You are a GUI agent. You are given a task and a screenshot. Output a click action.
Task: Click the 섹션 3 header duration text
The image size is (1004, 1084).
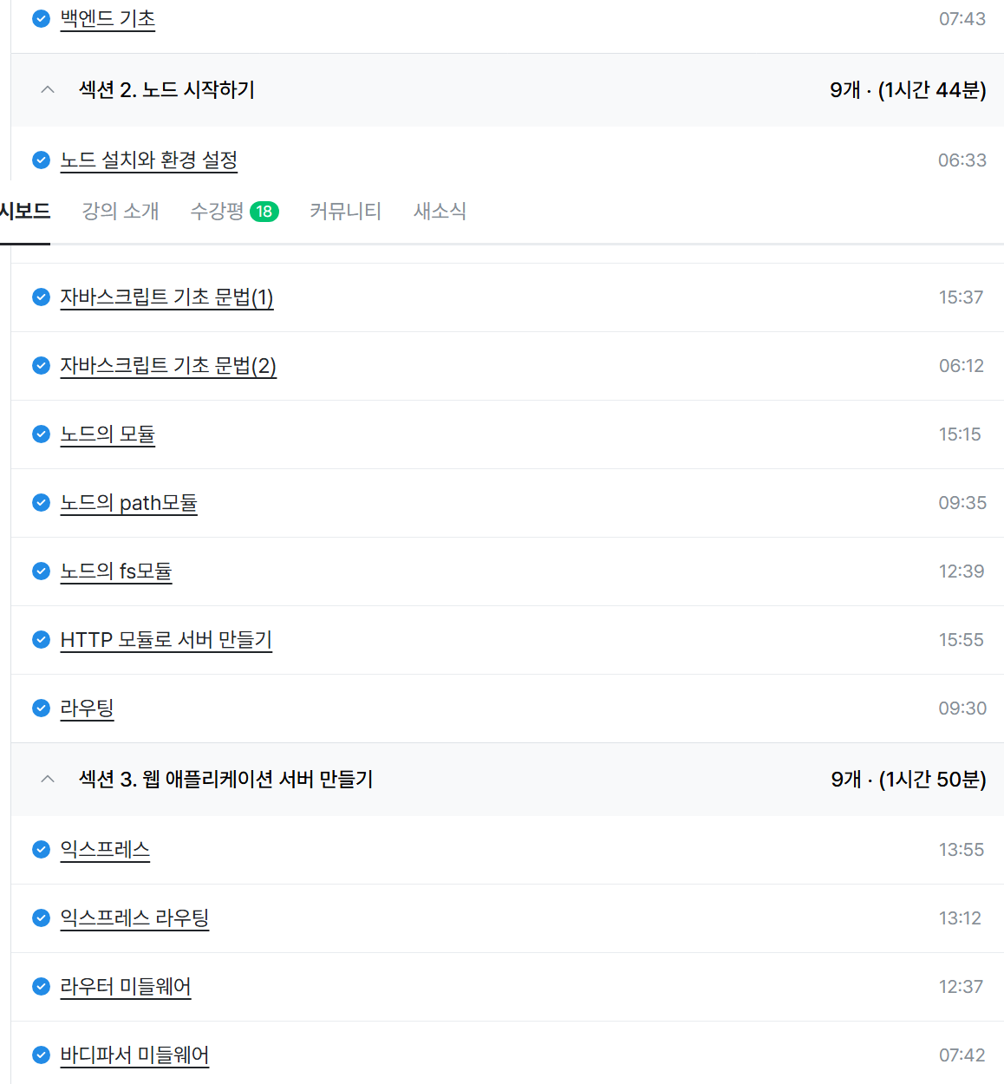tap(908, 779)
